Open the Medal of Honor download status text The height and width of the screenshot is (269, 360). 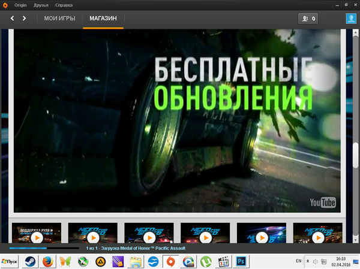click(136, 248)
